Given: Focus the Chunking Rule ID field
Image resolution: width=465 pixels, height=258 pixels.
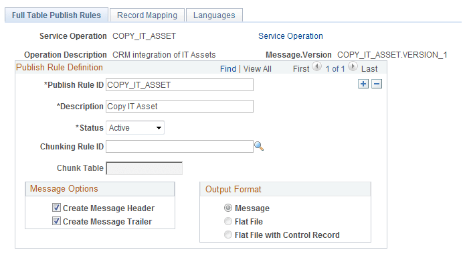Looking at the screenshot, I should coord(179,147).
